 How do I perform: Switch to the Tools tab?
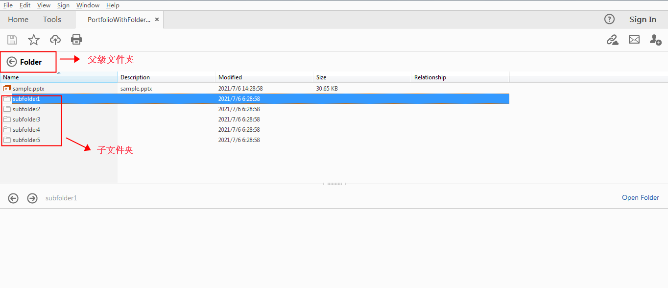point(52,20)
